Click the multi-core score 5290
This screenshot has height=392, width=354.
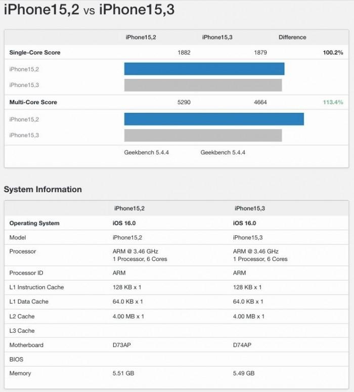(184, 102)
